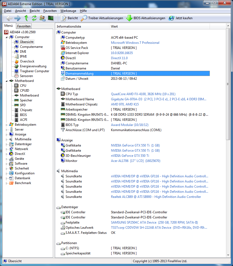
Task: Expand the DirectX tree node
Action: coord(6,154)
